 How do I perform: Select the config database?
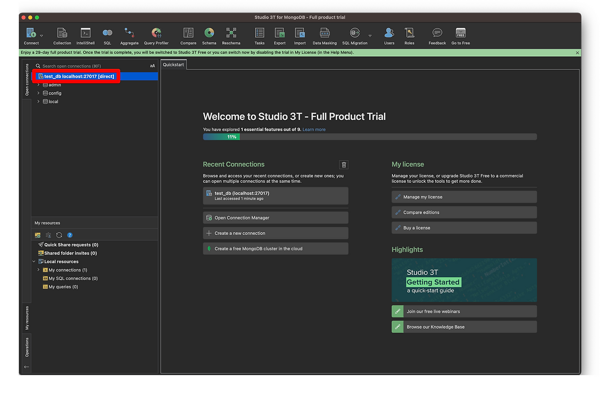pos(52,93)
